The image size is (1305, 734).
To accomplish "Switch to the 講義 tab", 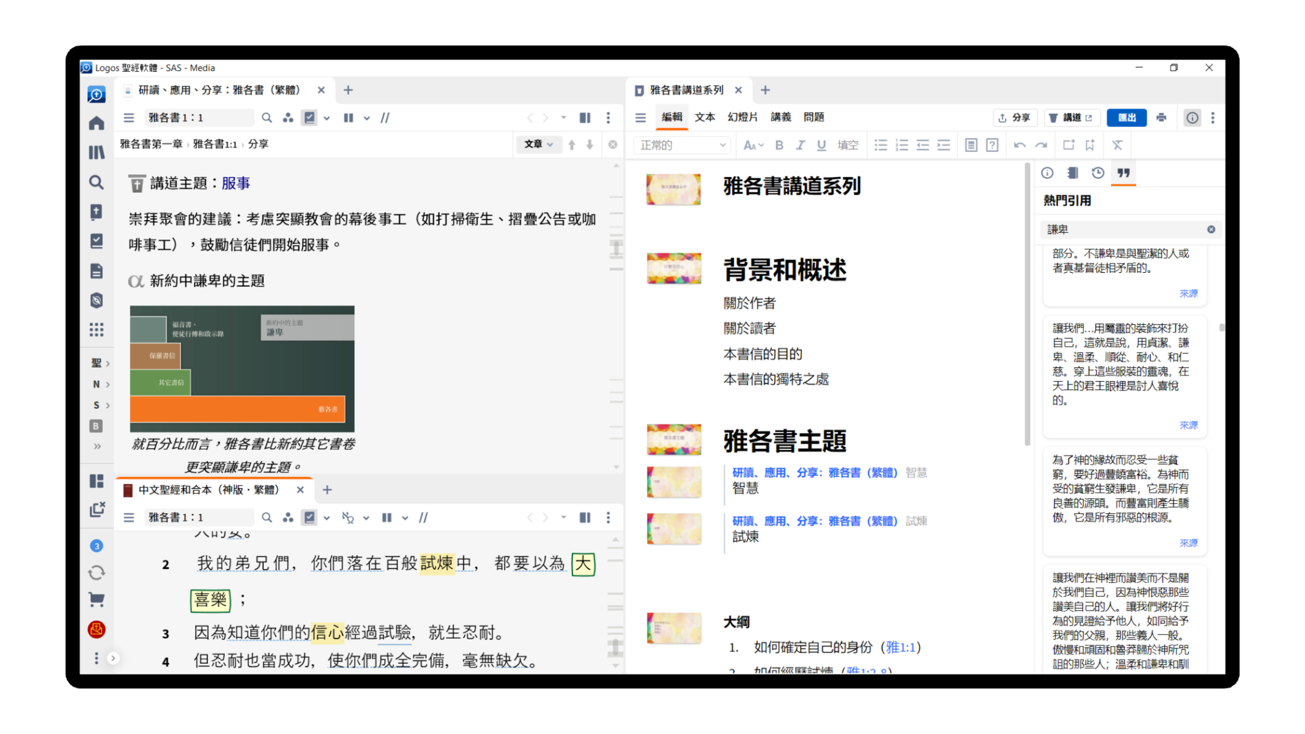I will point(780,117).
